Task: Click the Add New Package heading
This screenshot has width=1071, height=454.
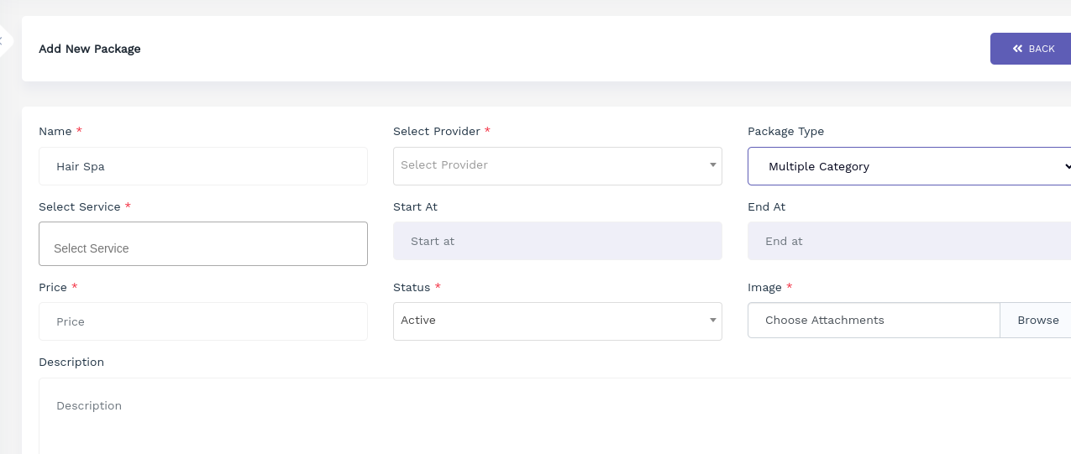Action: coord(90,49)
